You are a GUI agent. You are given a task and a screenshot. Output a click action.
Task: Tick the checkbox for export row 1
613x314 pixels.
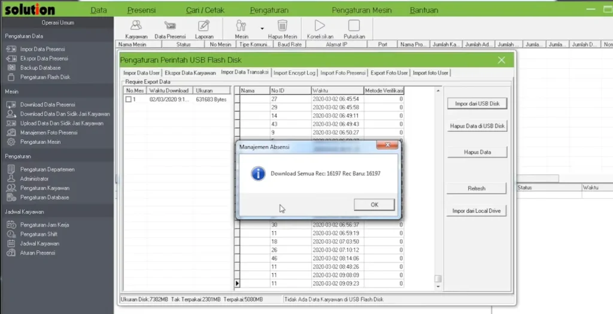(128, 99)
